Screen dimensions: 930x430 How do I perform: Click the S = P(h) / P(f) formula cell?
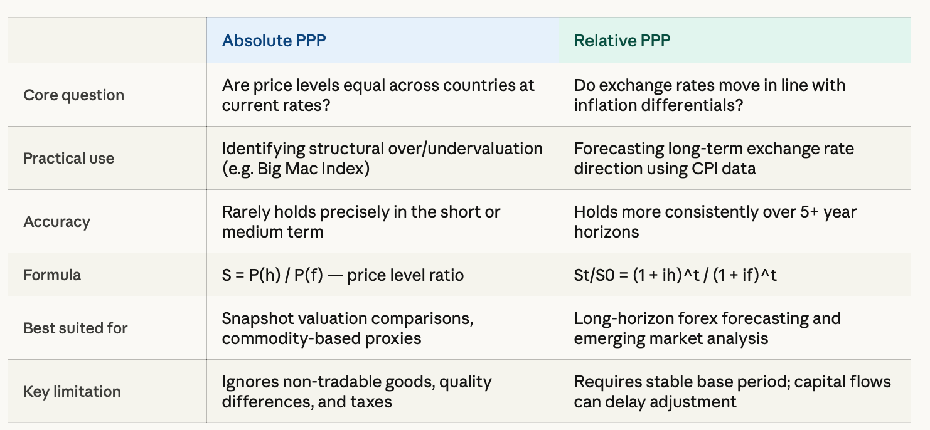(x=383, y=275)
